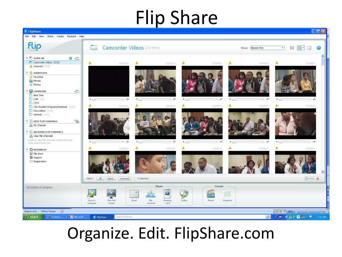Create new Flip Channel icon in sidebar
Image resolution: width=342 pixels, height=257 pixels.
pyautogui.click(x=77, y=121)
